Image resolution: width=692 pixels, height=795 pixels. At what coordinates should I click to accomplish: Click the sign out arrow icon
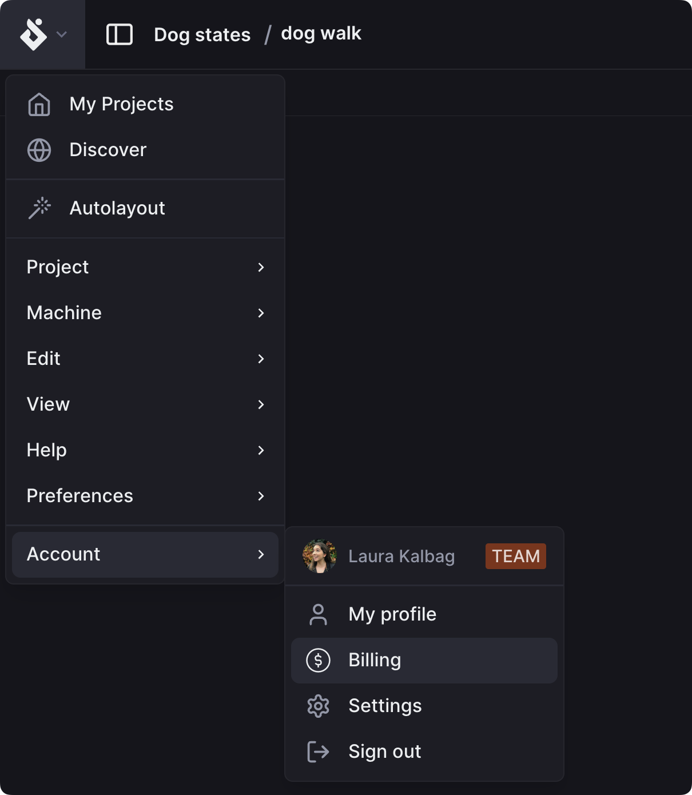tap(318, 752)
